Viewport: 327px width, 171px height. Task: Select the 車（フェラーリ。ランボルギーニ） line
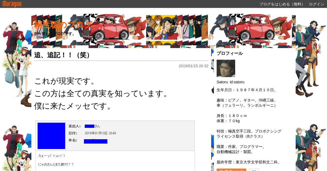click(247, 105)
